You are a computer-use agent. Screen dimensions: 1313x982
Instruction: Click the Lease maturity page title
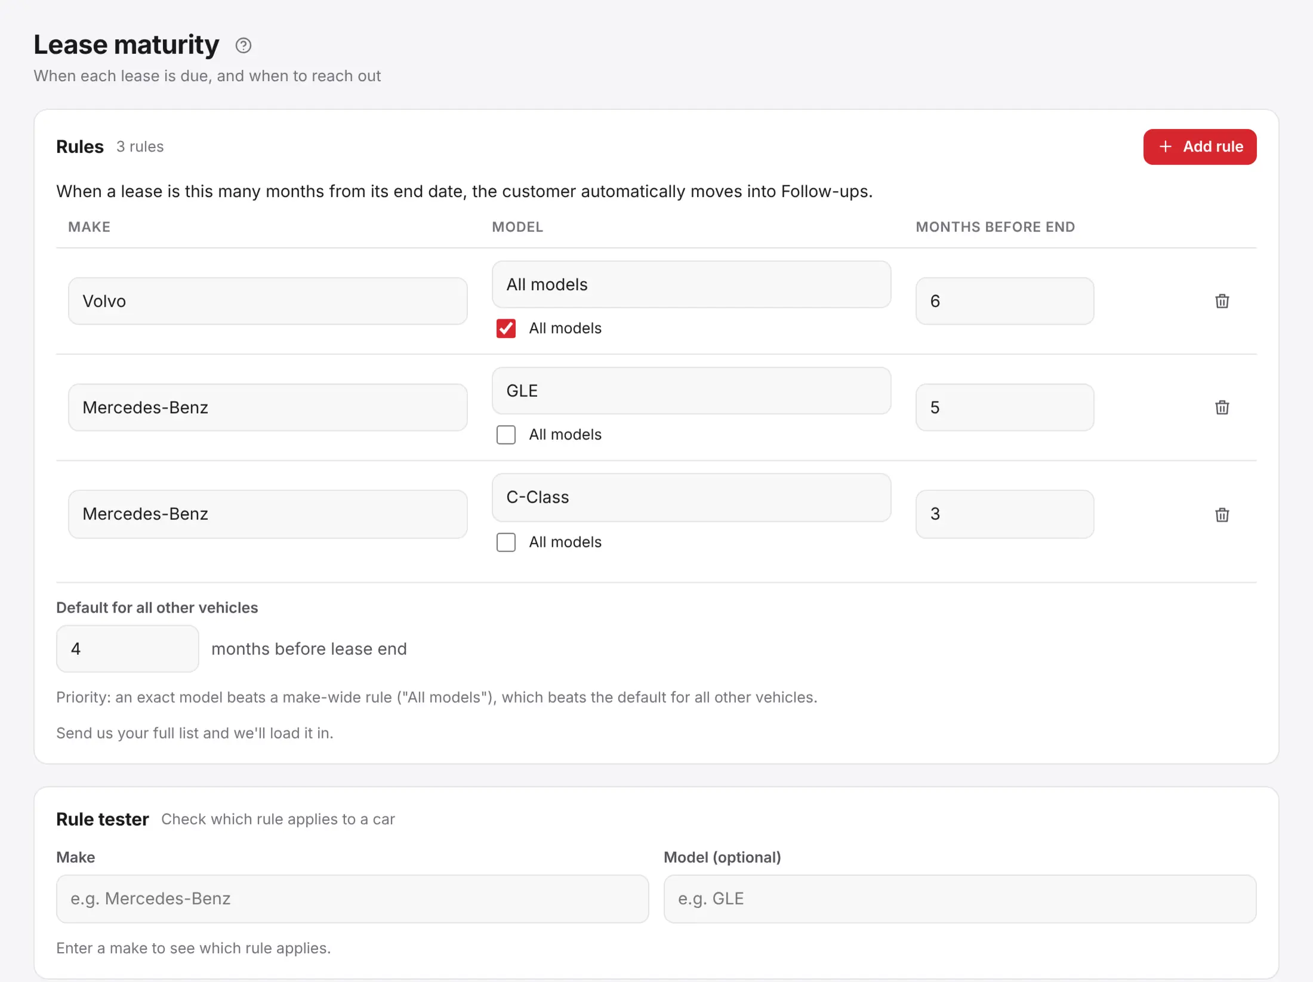127,45
